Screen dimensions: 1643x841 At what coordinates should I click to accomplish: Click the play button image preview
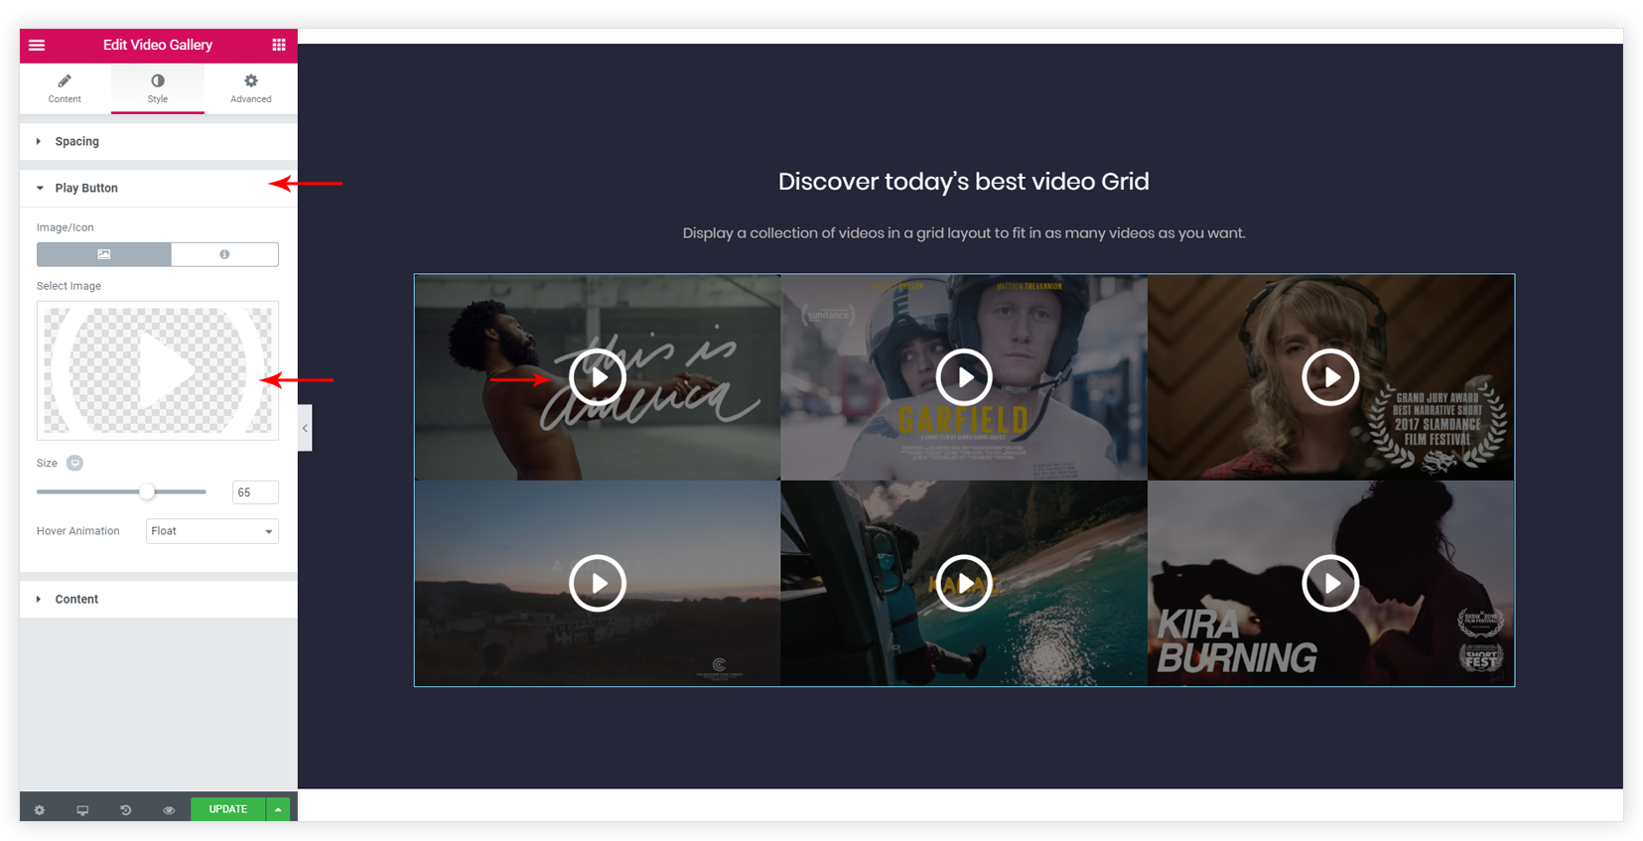(158, 370)
